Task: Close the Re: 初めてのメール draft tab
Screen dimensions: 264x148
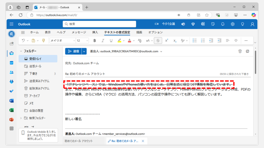Action: (143, 141)
